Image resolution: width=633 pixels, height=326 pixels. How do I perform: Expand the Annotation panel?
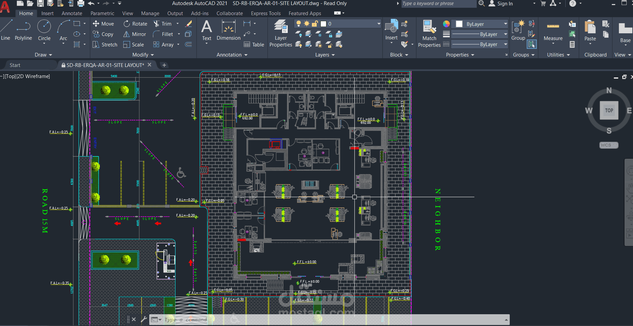click(x=232, y=55)
